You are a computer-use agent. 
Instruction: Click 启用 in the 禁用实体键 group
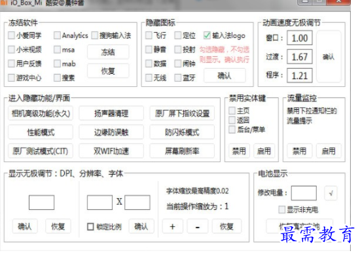264,151
